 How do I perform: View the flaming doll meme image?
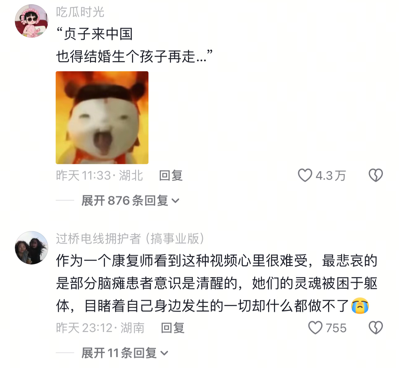pos(102,118)
